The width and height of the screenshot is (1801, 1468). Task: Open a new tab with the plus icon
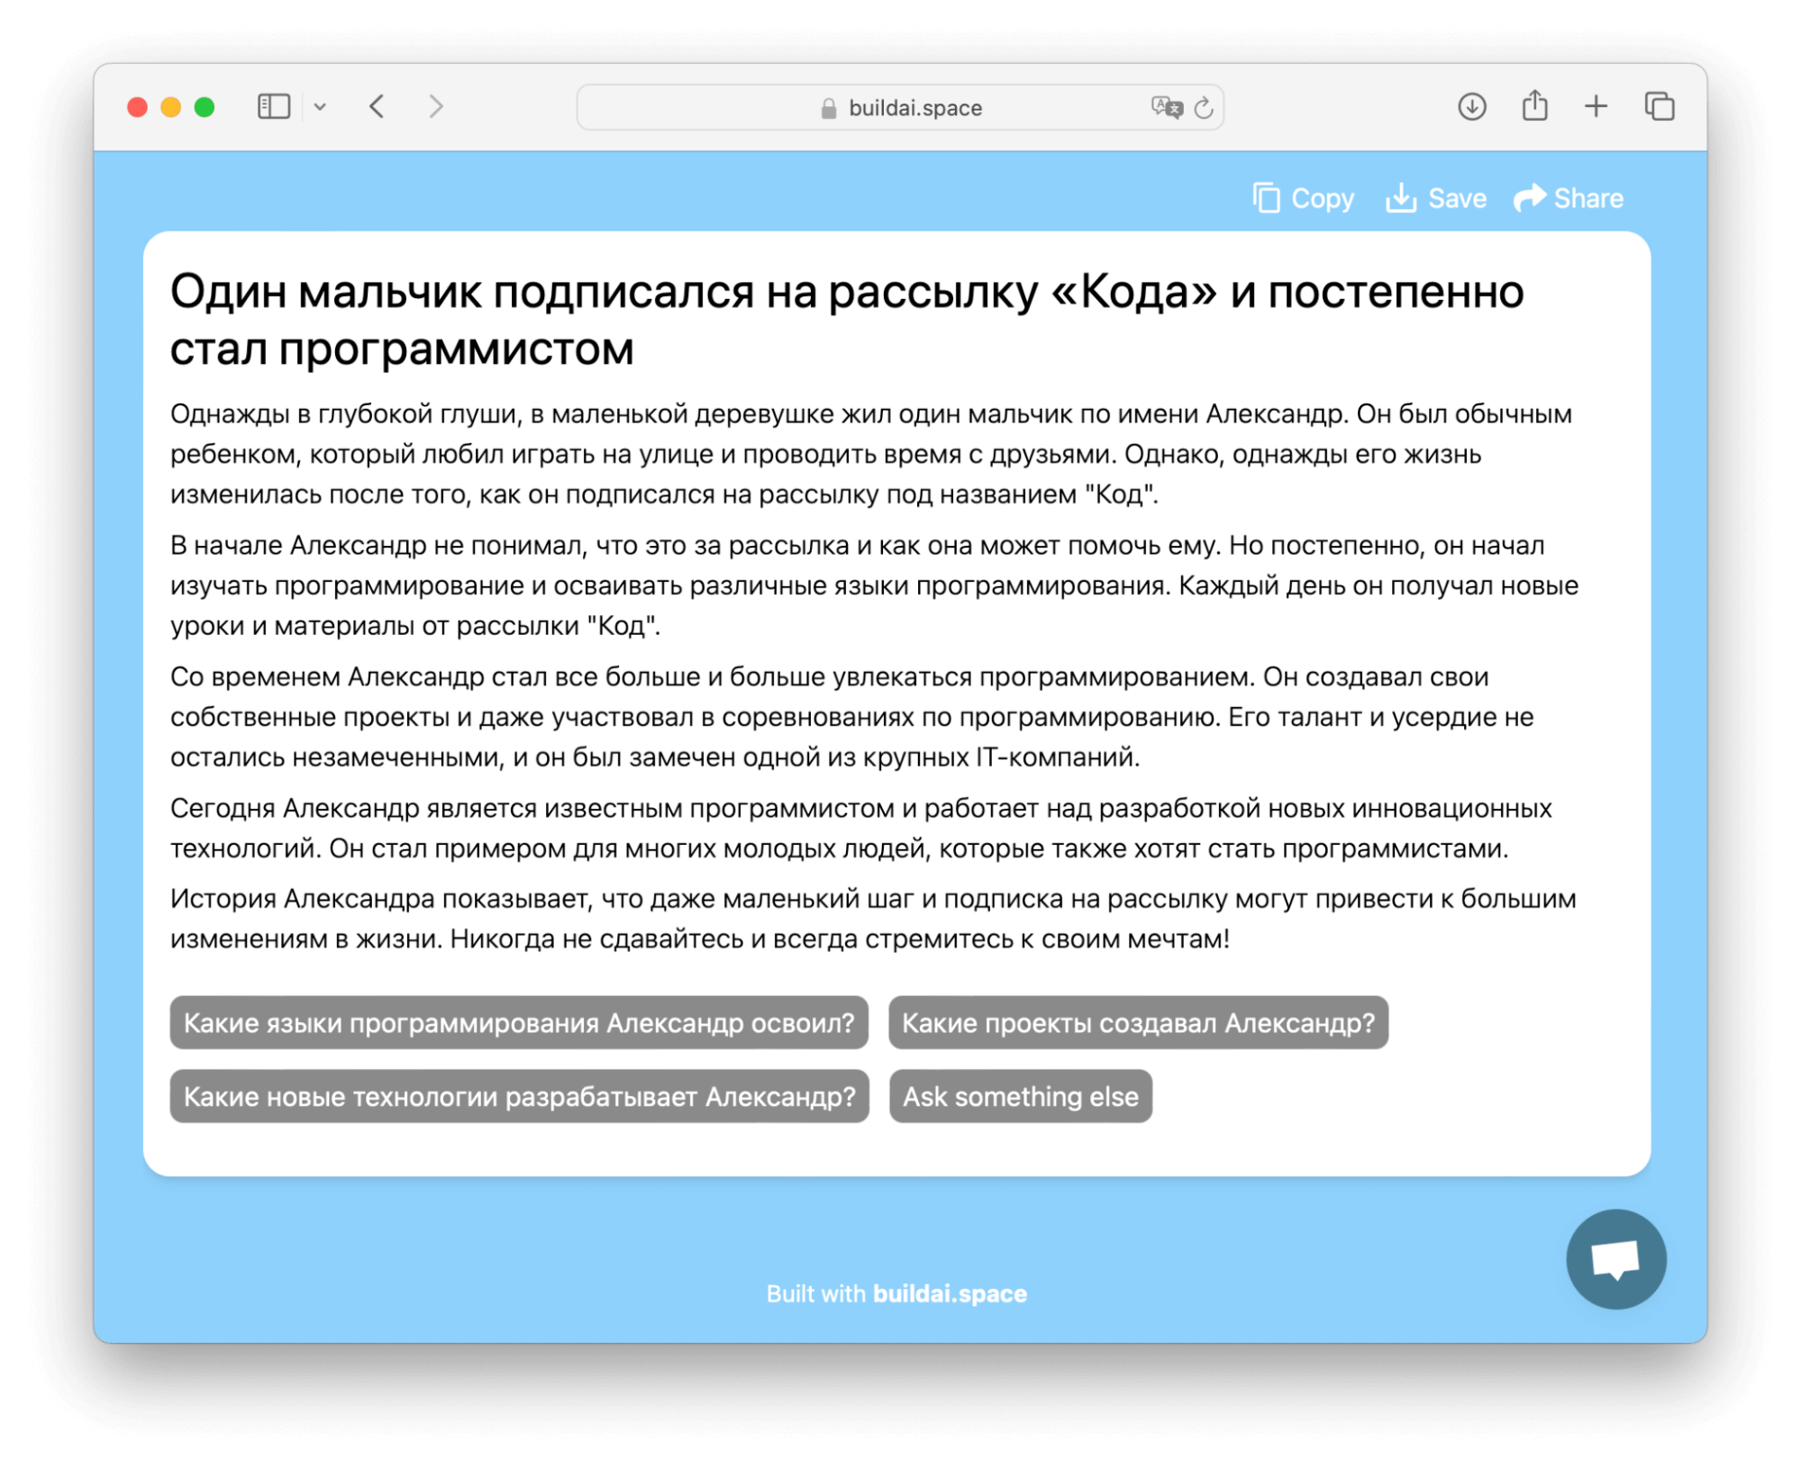1596,106
